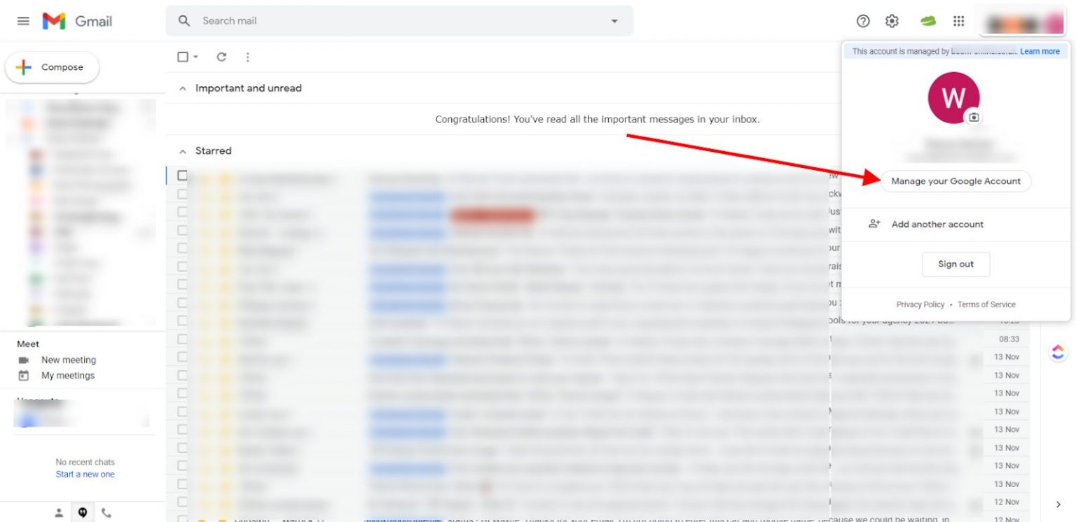Click the camera icon on profile picture
This screenshot has width=1076, height=522.
pos(974,118)
